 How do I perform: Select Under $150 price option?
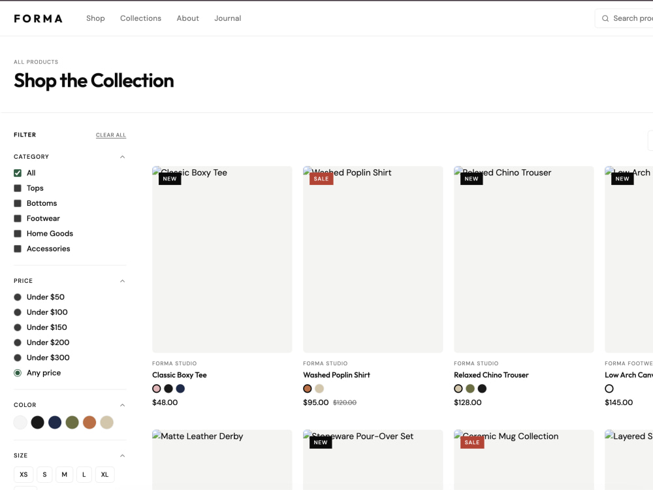[x=18, y=327]
